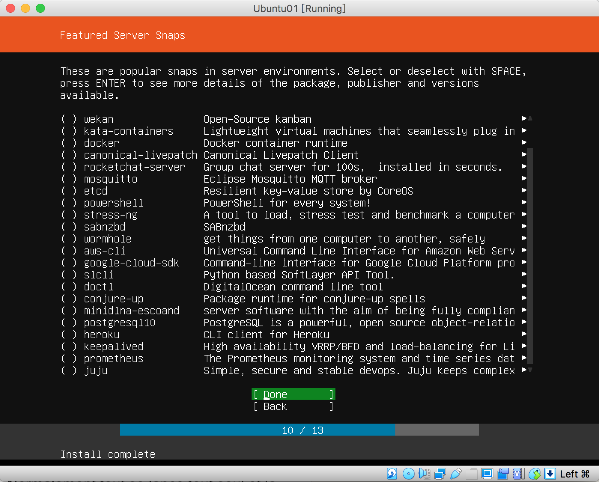Expand the sabnzbd row arrow
The width and height of the screenshot is (599, 482).
[x=524, y=226]
